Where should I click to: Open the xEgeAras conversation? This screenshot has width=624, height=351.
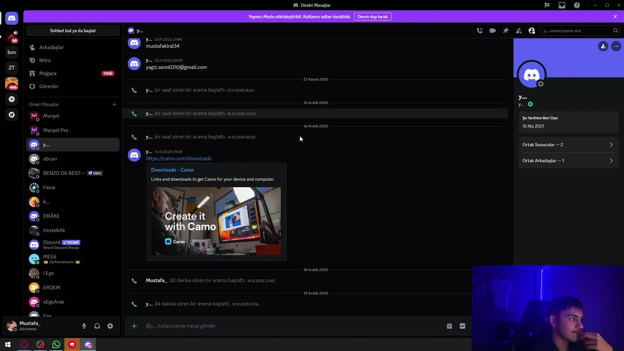73,302
